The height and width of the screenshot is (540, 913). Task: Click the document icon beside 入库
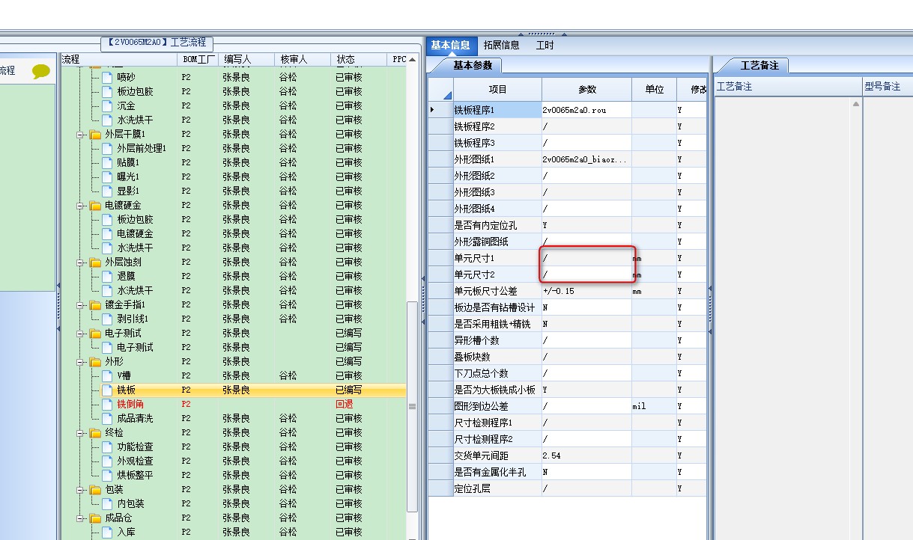[107, 532]
